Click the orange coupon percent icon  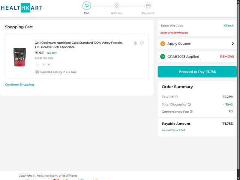coord(163,44)
